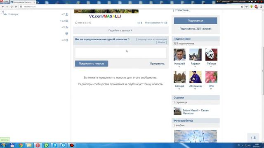This screenshot has width=264, height=148.
Task: Click the 315 подписчиков count text
Action: point(184,44)
